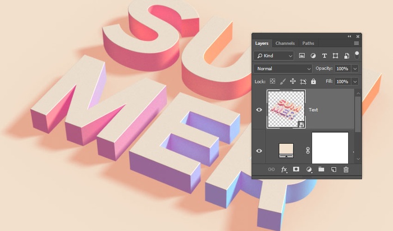Filter layers by pixel layer icon

point(301,56)
